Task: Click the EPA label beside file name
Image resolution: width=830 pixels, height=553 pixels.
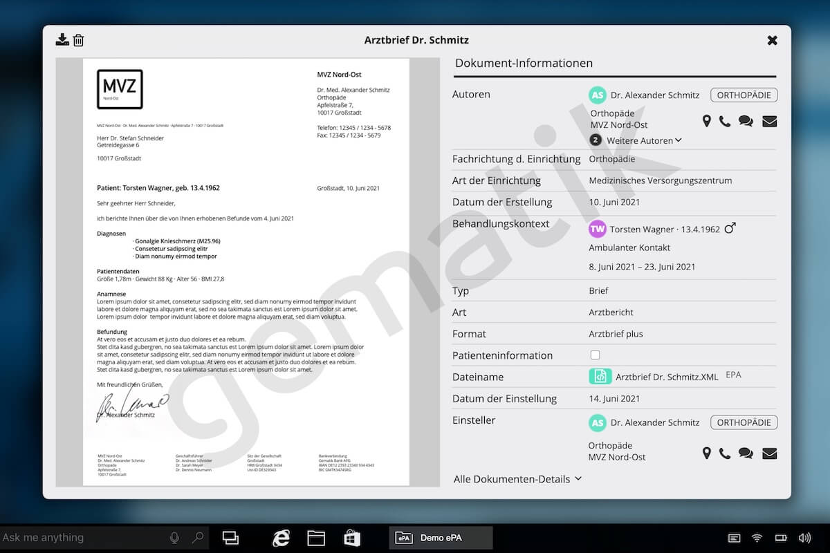Action: point(733,375)
